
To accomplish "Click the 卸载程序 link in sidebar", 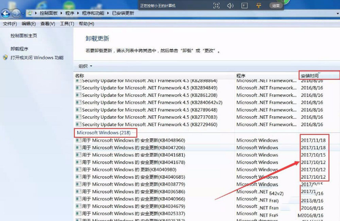I will pyautogui.click(x=19, y=49).
